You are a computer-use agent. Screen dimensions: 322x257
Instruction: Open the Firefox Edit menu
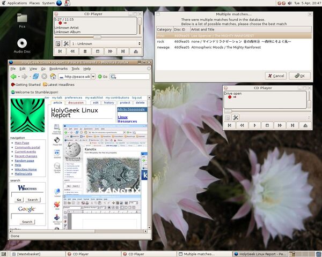(23, 69)
